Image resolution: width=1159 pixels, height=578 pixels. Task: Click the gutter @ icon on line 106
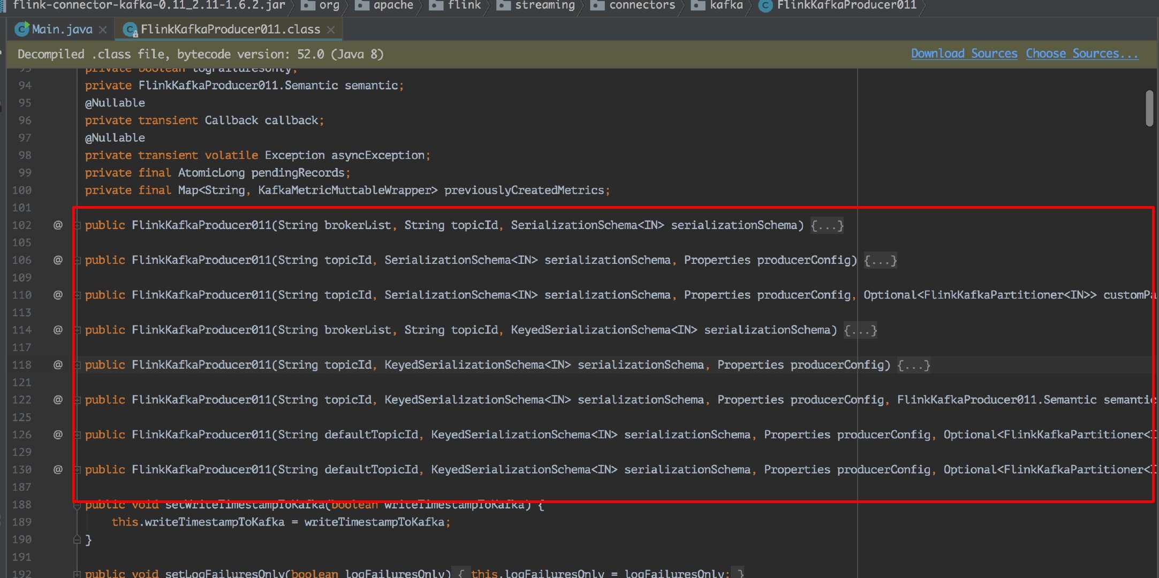[57, 260]
